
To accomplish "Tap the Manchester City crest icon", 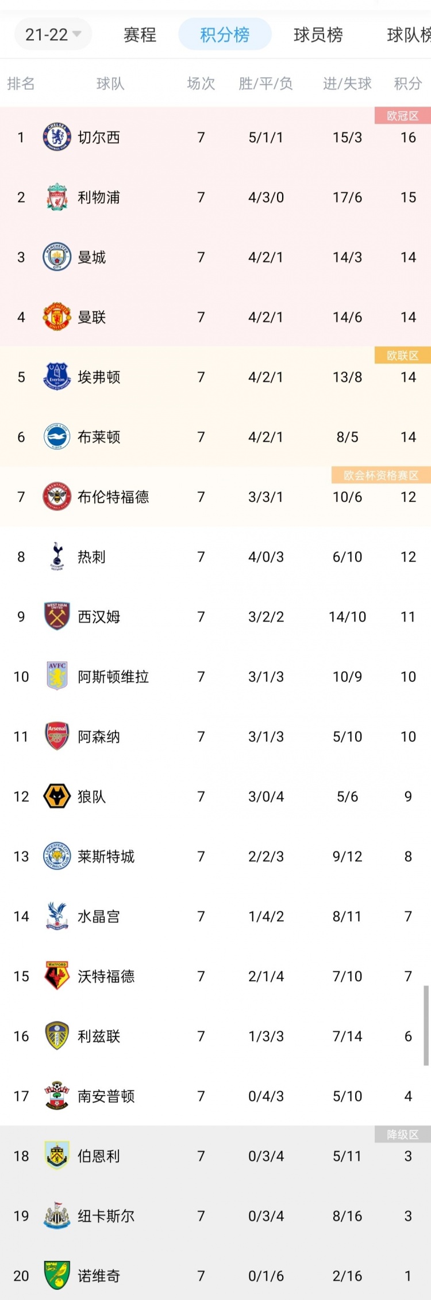I will coord(57,257).
